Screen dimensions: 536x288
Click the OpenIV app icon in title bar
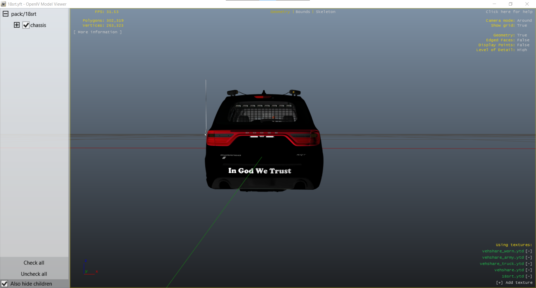[3, 4]
